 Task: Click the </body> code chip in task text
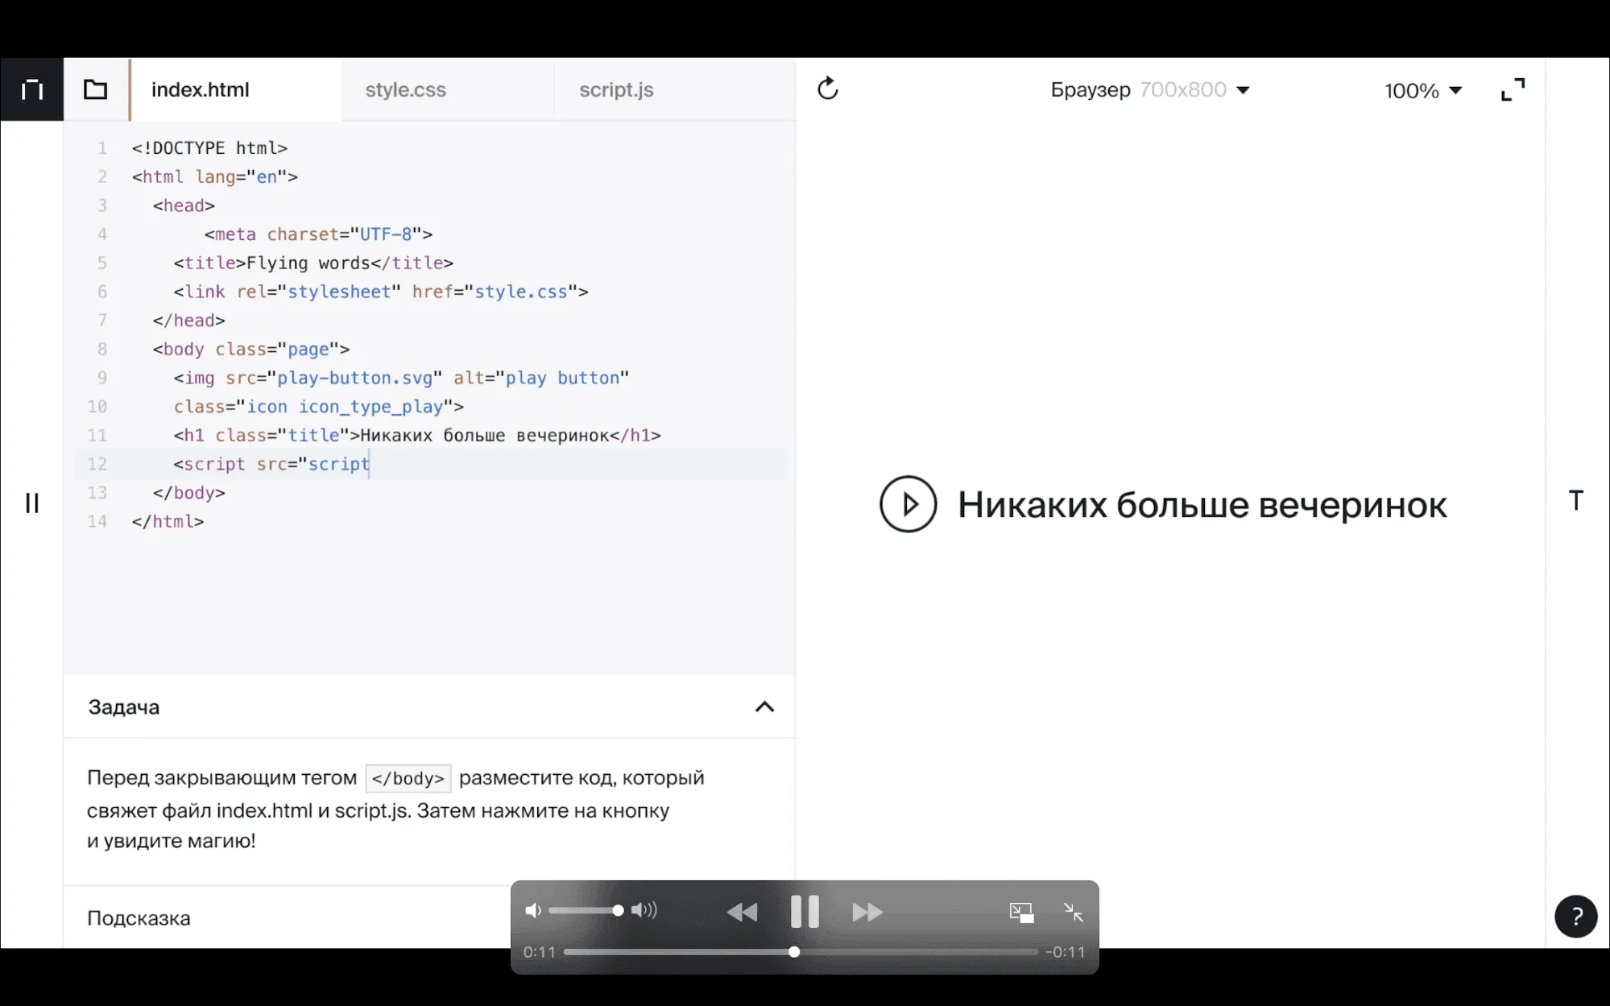(408, 778)
